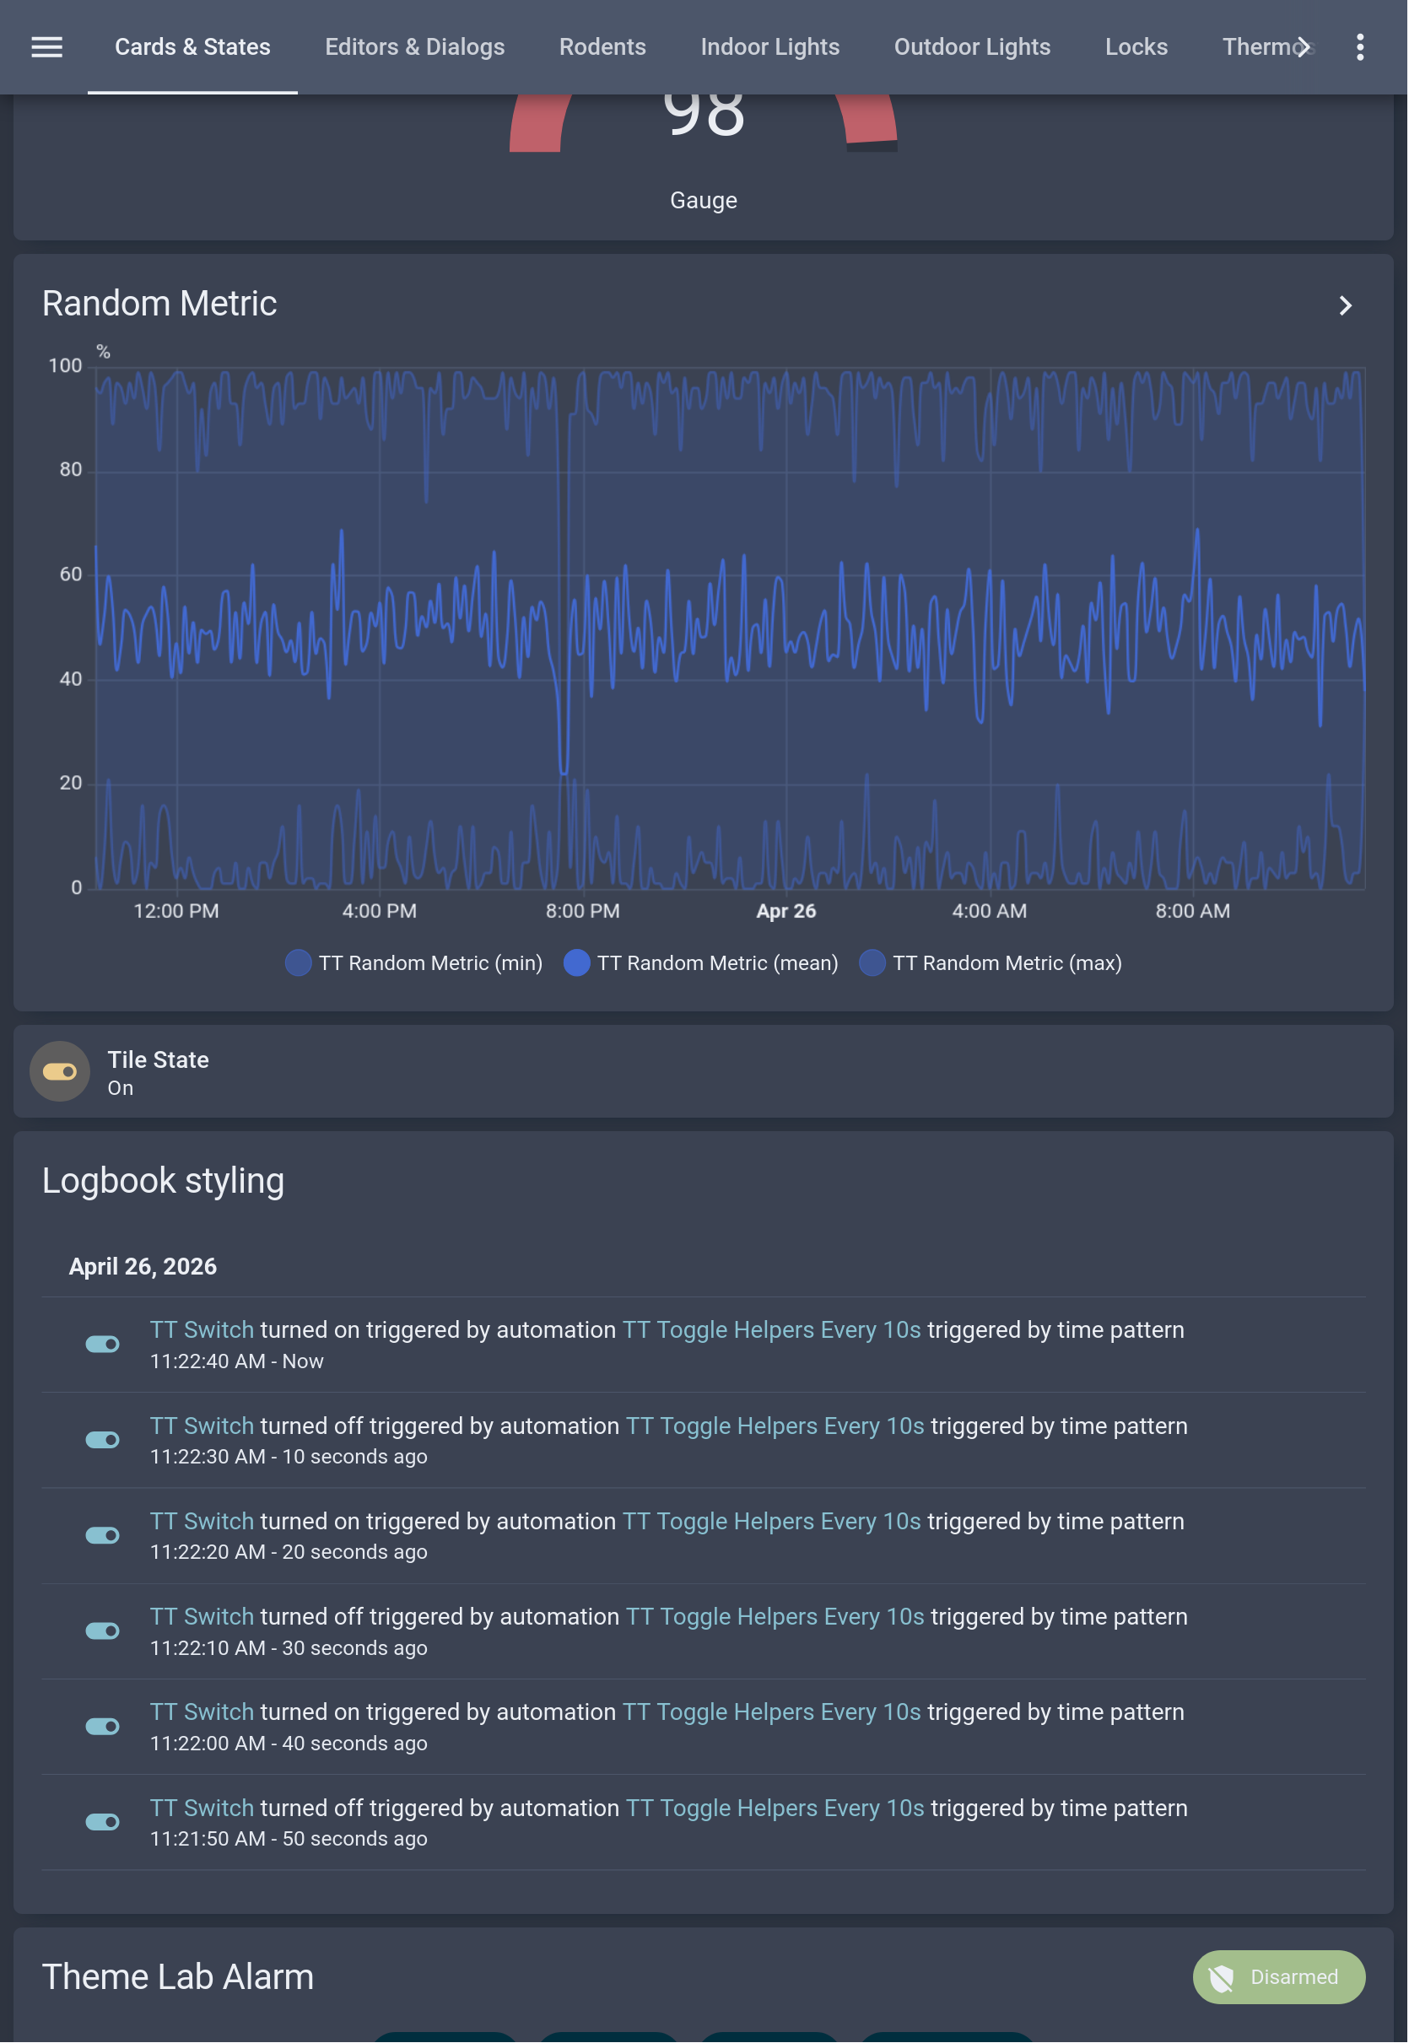The height and width of the screenshot is (2043, 1409).
Task: Click switch icon of 11:21:50 AM entry
Action: click(102, 1823)
